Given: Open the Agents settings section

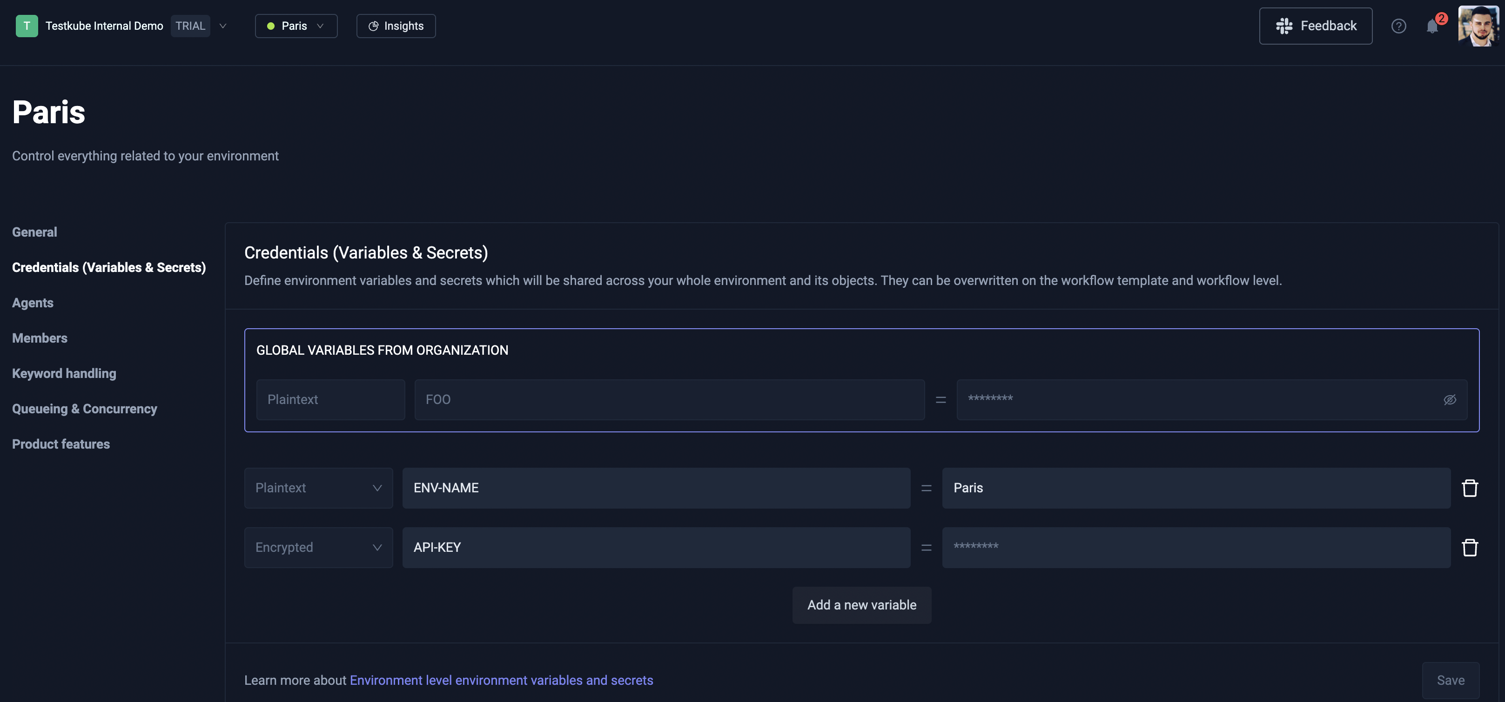Looking at the screenshot, I should (33, 302).
